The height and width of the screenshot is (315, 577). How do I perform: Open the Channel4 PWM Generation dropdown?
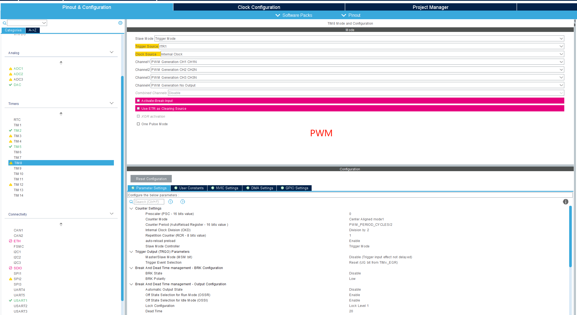pyautogui.click(x=561, y=85)
